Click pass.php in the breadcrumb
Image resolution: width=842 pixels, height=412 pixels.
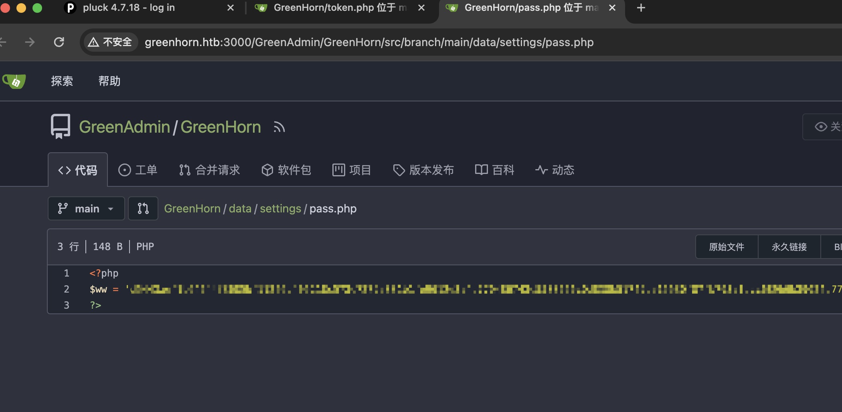(333, 208)
